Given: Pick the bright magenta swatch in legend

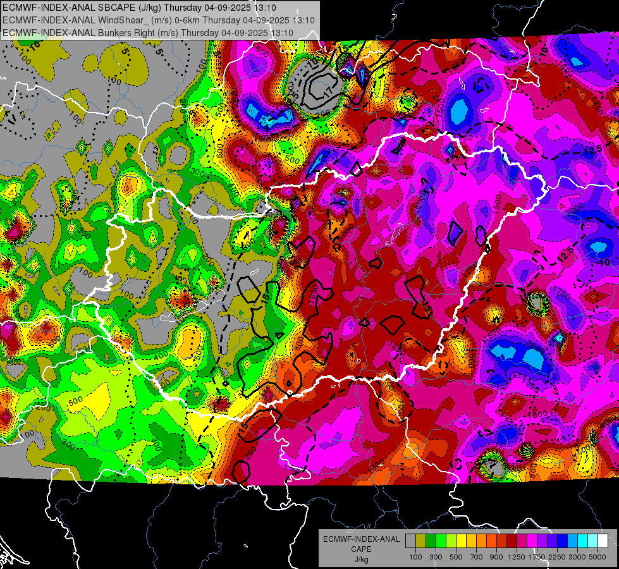Looking at the screenshot, I should [x=532, y=541].
